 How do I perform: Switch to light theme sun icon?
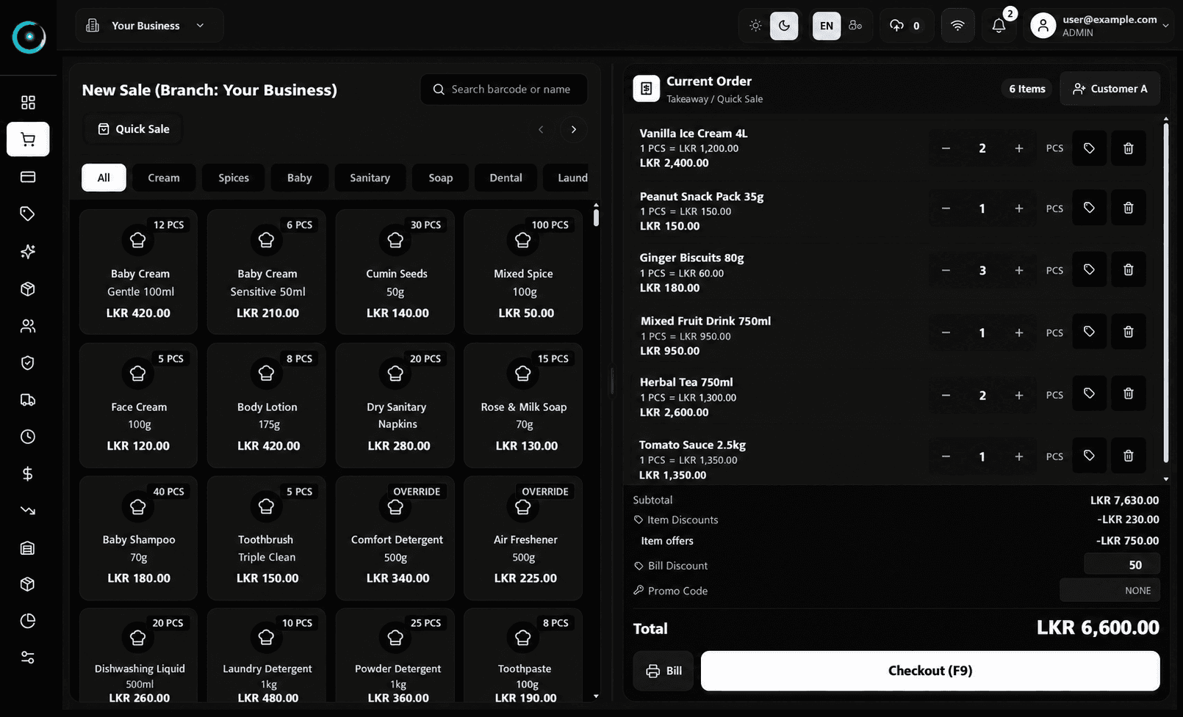coord(755,26)
